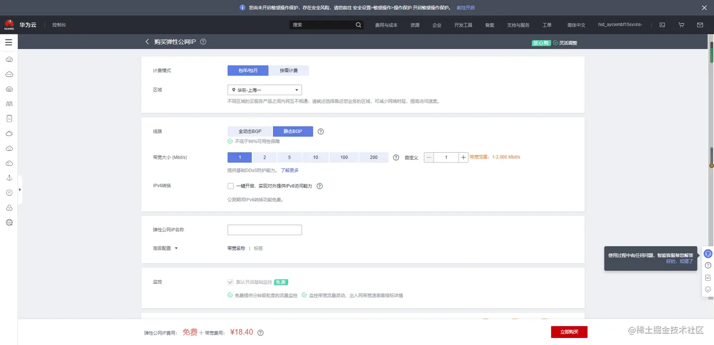Choose bandwidth size 1
Image resolution: width=714 pixels, height=345 pixels.
(240, 157)
